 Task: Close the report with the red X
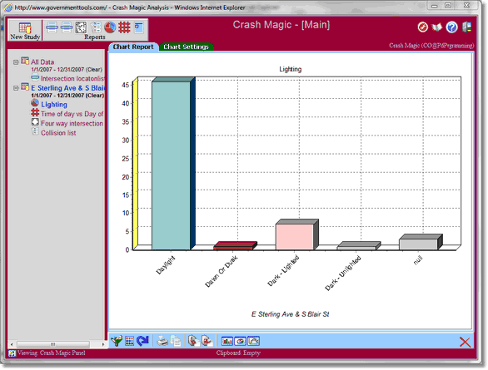click(x=465, y=342)
